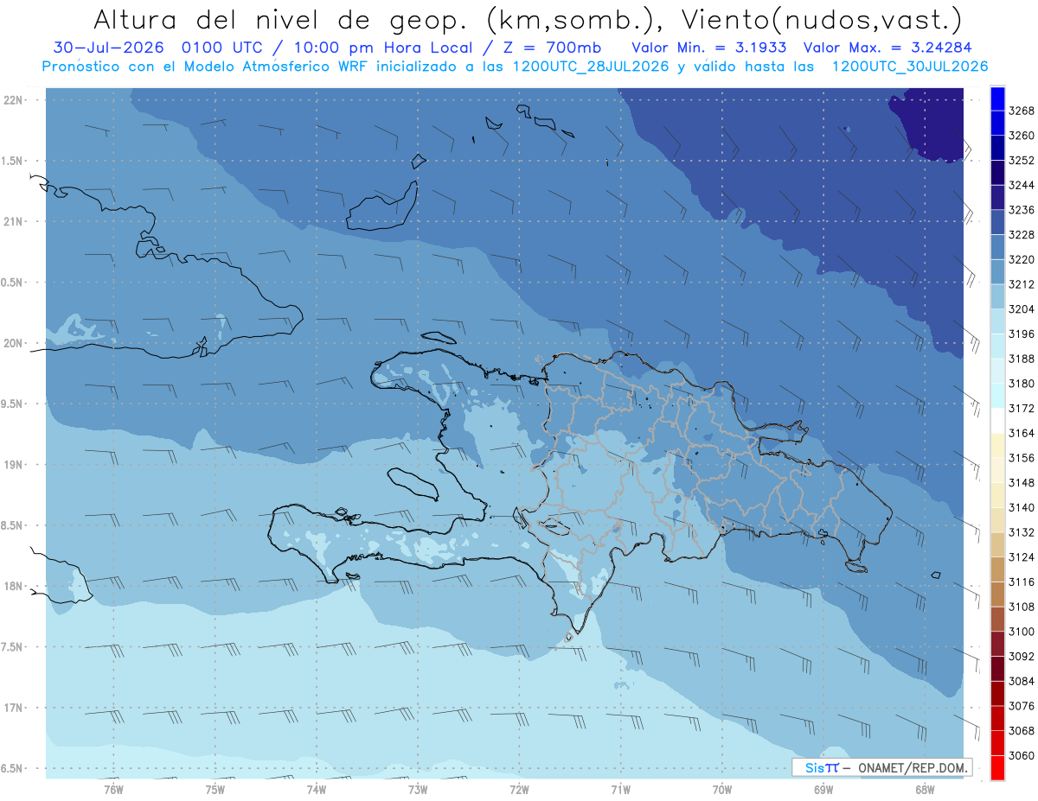Screen dimensions: 1038x801
Task: Click the legend value '3260'
Action: pos(1022,136)
